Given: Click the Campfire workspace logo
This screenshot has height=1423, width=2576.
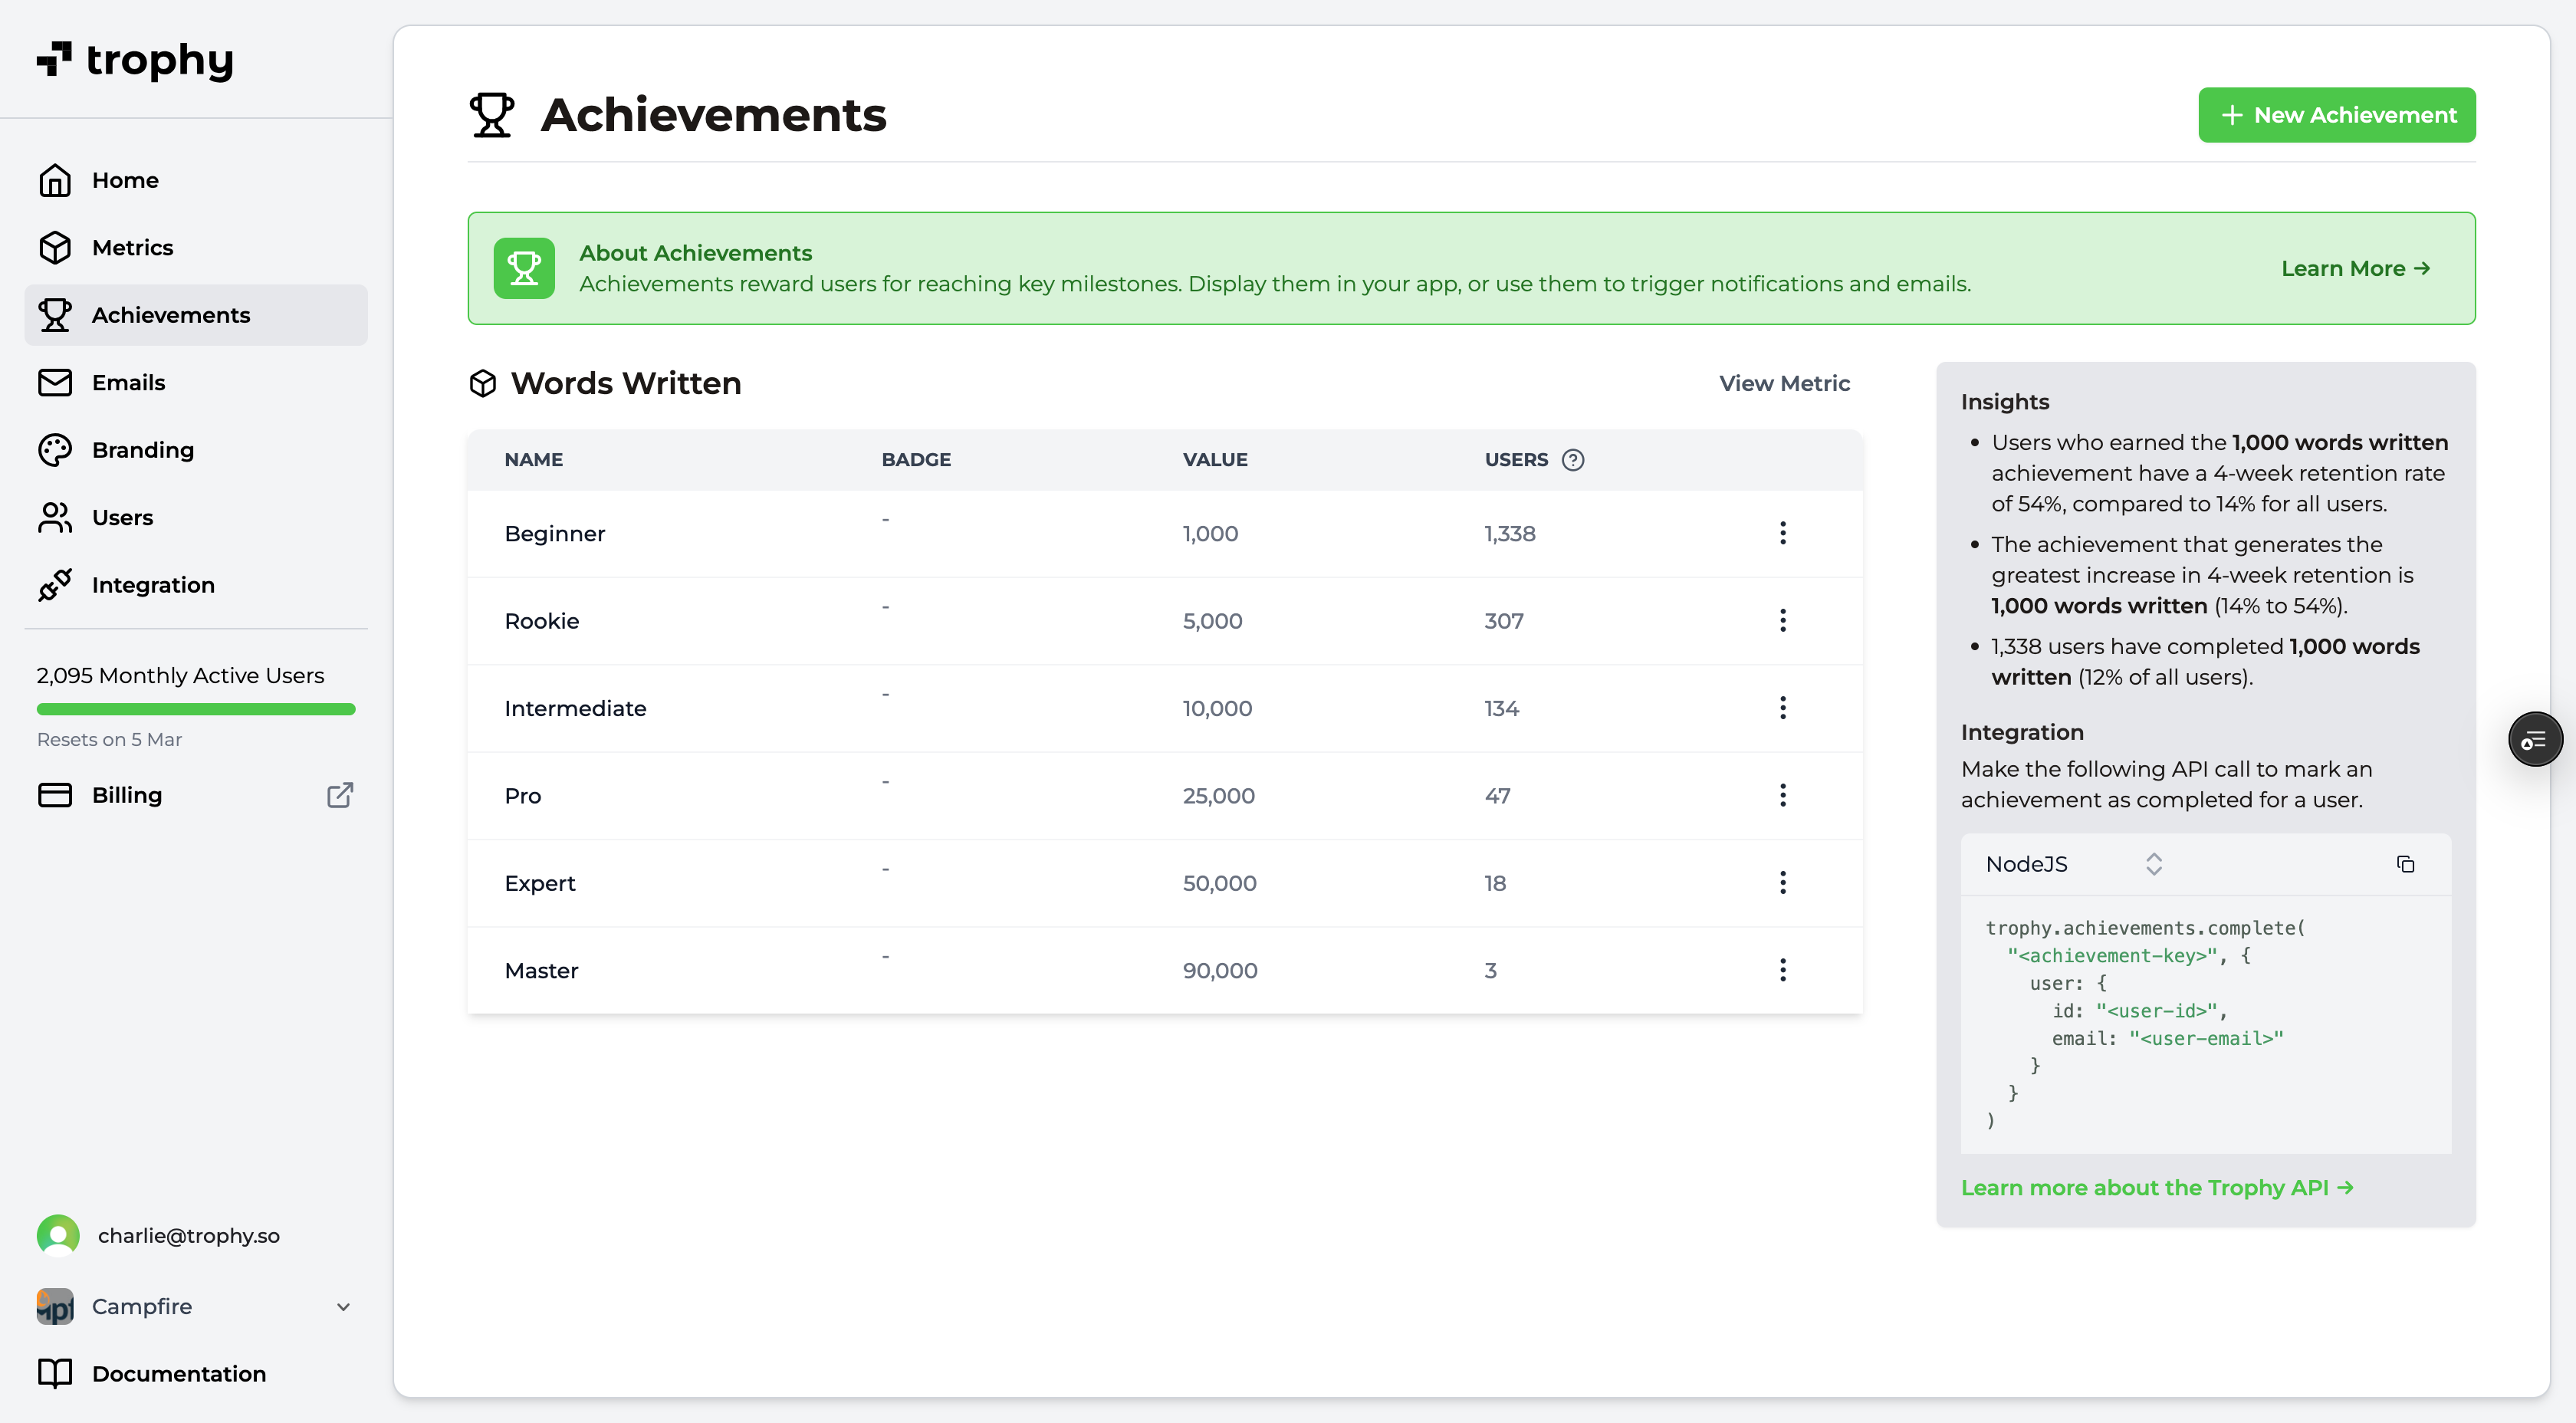Looking at the screenshot, I should tap(55, 1306).
